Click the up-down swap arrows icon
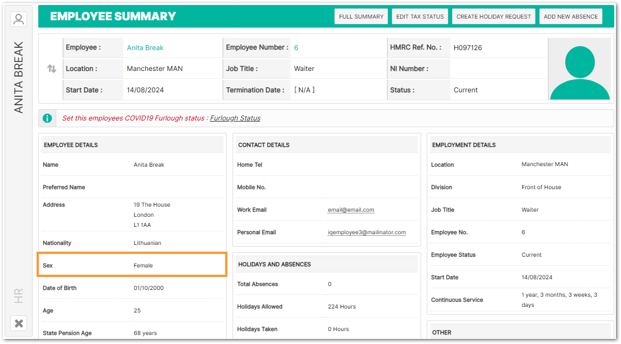621x344 pixels. pyautogui.click(x=52, y=69)
